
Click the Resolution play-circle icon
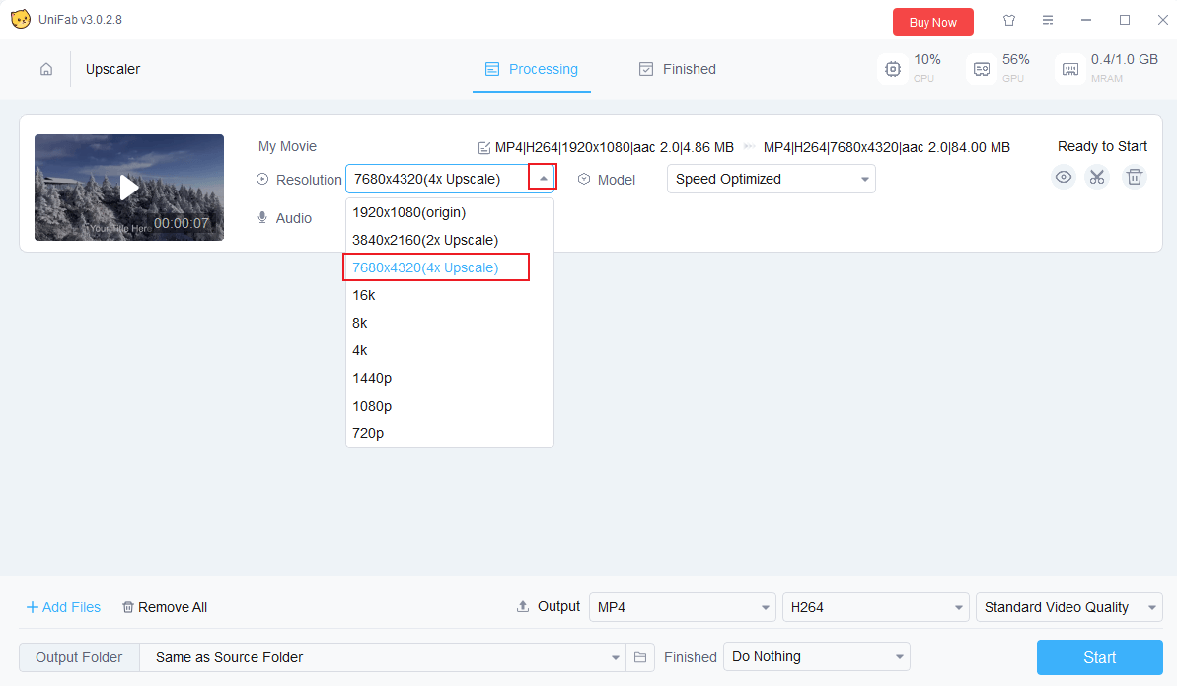(262, 179)
